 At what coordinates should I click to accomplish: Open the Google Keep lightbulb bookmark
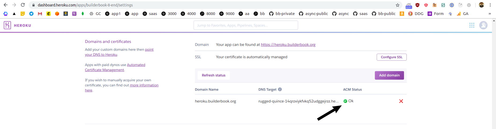click(x=23, y=14)
